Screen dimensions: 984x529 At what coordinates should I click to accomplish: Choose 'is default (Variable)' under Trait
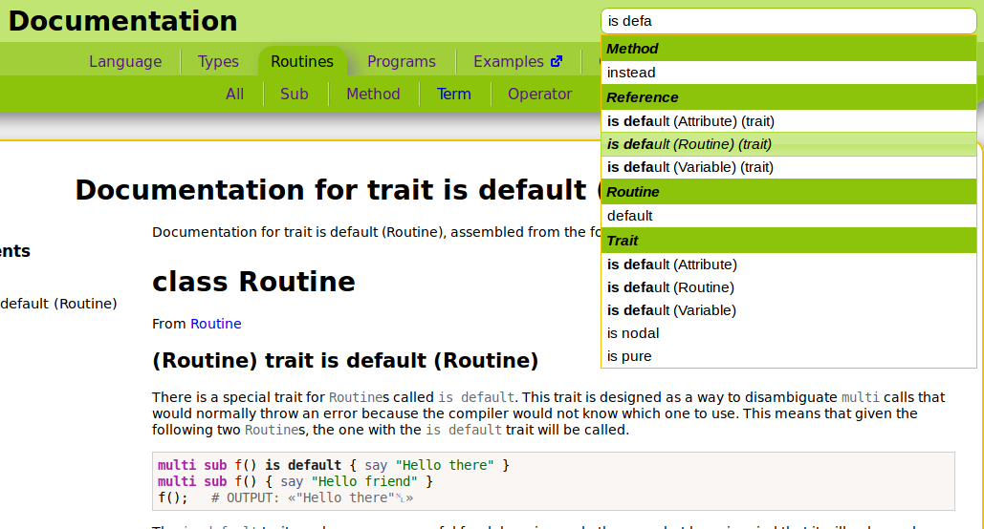pyautogui.click(x=789, y=310)
